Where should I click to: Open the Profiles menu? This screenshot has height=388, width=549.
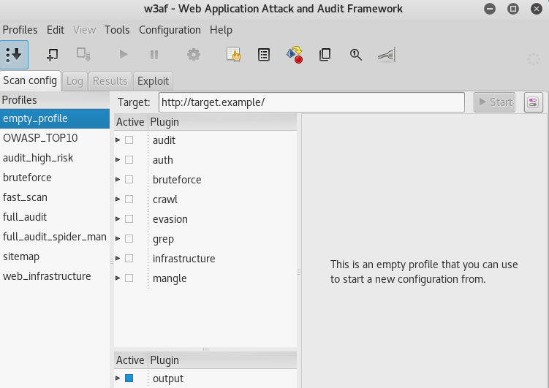tap(20, 30)
